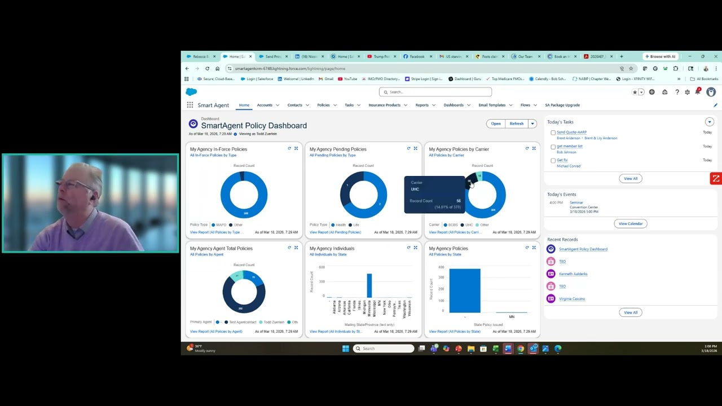
Task: Open the Policies tab dropdown arrow
Action: pyautogui.click(x=335, y=105)
